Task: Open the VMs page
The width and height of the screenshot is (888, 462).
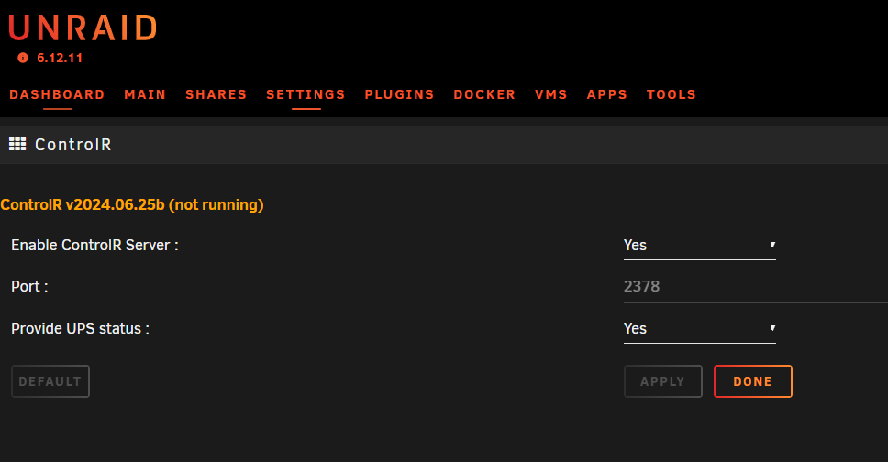Action: coord(551,94)
